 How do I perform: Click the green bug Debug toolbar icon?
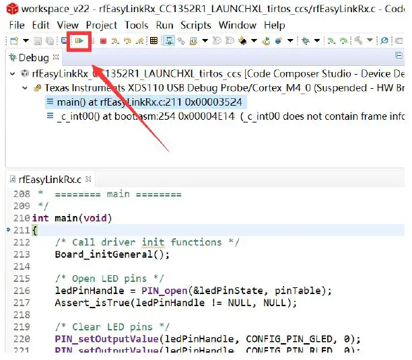click(x=306, y=40)
